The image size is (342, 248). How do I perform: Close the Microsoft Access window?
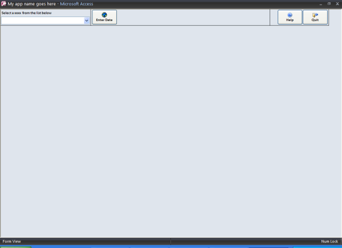[337, 4]
